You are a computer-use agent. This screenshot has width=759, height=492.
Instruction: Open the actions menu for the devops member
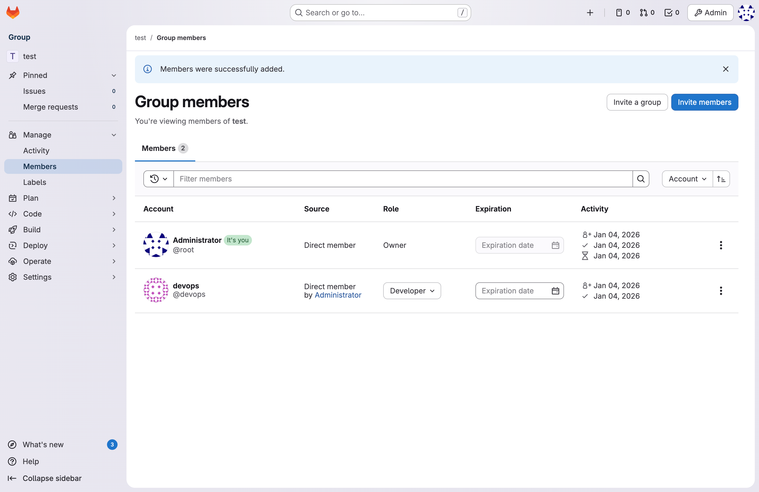point(721,291)
